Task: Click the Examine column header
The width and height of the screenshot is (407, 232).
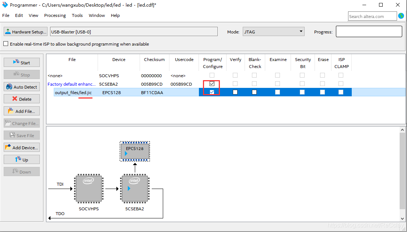Action: pyautogui.click(x=278, y=59)
